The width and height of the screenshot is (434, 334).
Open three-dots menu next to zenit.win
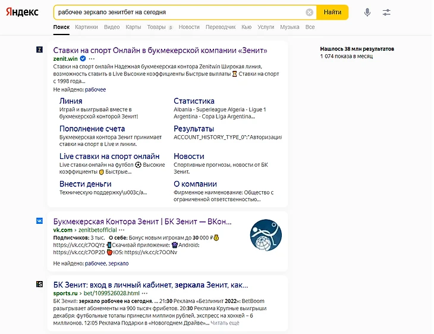click(x=92, y=59)
